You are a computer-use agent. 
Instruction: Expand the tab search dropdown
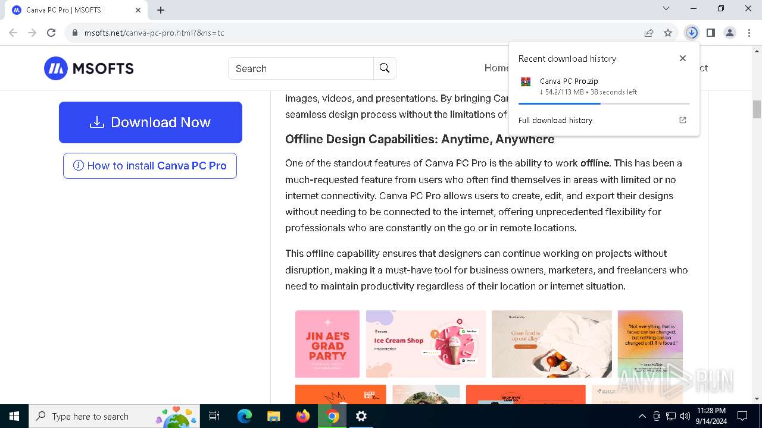666,8
